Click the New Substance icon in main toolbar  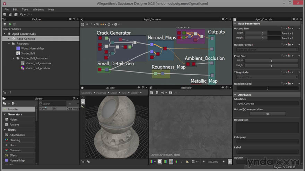tap(5, 15)
